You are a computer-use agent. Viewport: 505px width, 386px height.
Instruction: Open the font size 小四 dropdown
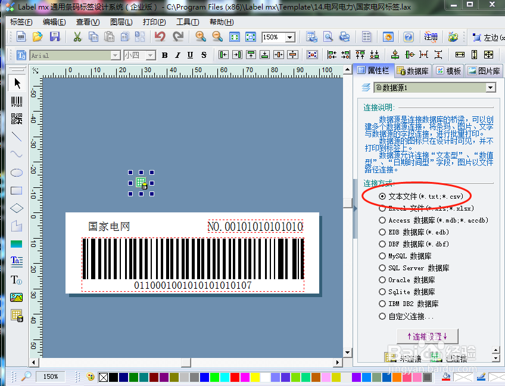coord(151,55)
